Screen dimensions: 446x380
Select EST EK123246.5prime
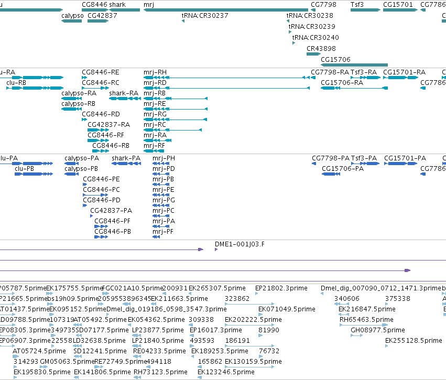(x=200, y=377)
